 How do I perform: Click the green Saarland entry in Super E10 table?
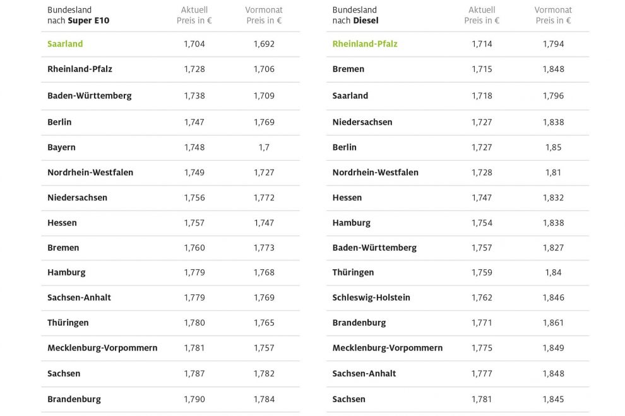click(65, 44)
